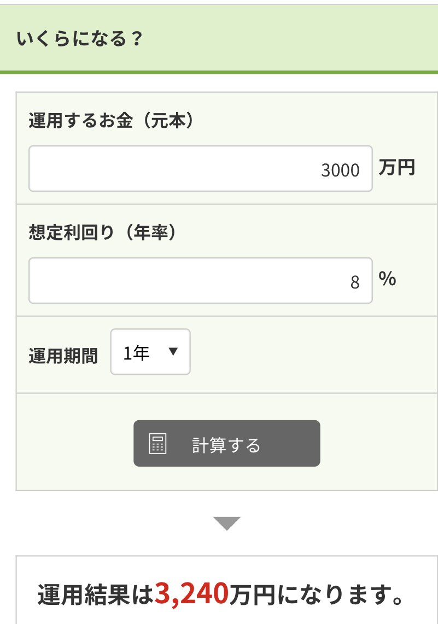Open the 1年 period dropdown
Viewport: 438px width, 624px height.
[150, 352]
